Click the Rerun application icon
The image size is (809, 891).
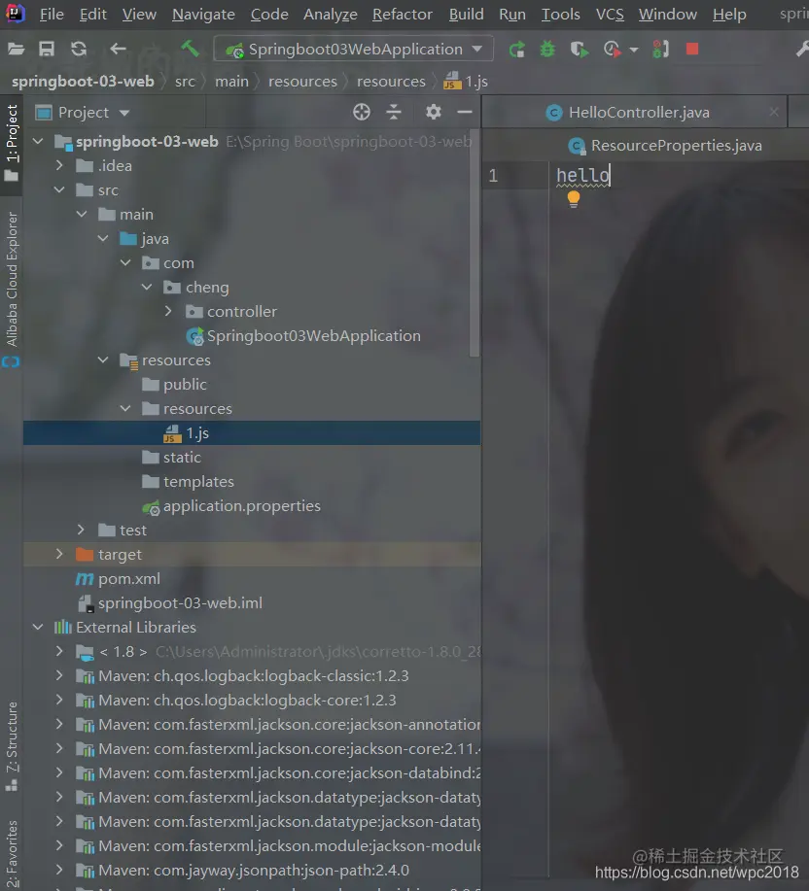click(x=516, y=50)
